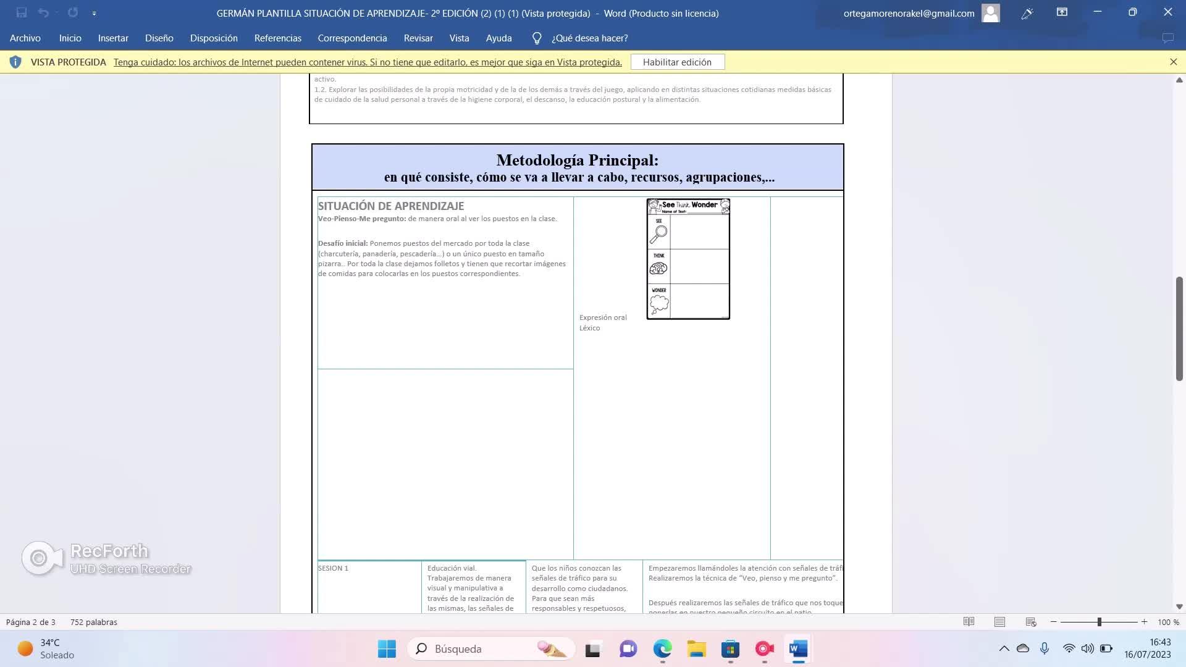Show hidden icons in system tray
The height and width of the screenshot is (667, 1186).
click(1004, 648)
